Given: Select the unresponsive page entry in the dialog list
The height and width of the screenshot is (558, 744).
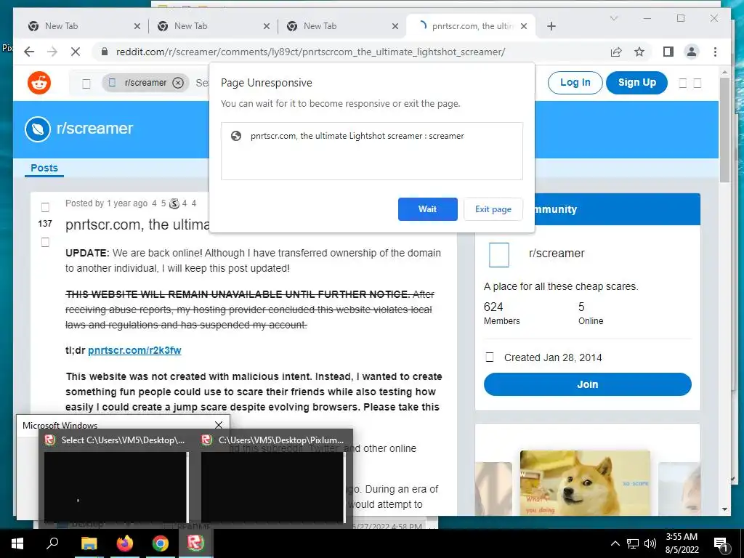Looking at the screenshot, I should tap(372, 136).
